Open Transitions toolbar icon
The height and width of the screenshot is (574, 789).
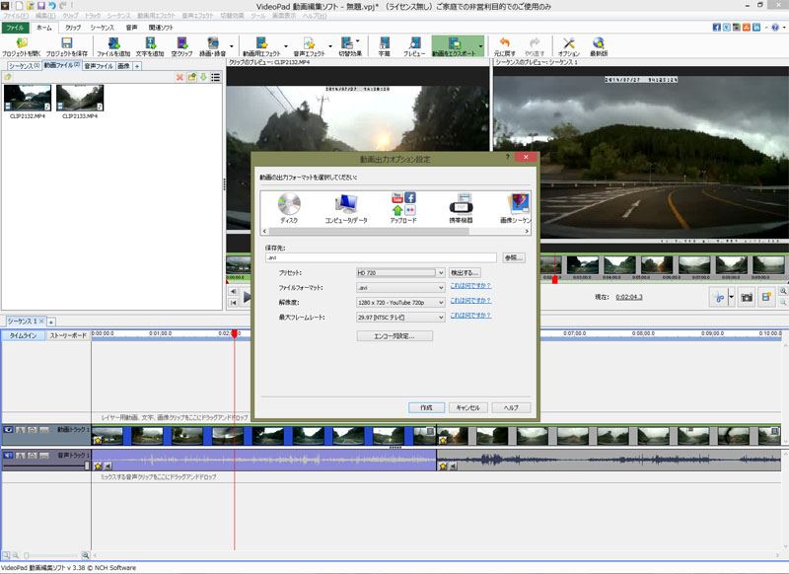pyautogui.click(x=350, y=46)
